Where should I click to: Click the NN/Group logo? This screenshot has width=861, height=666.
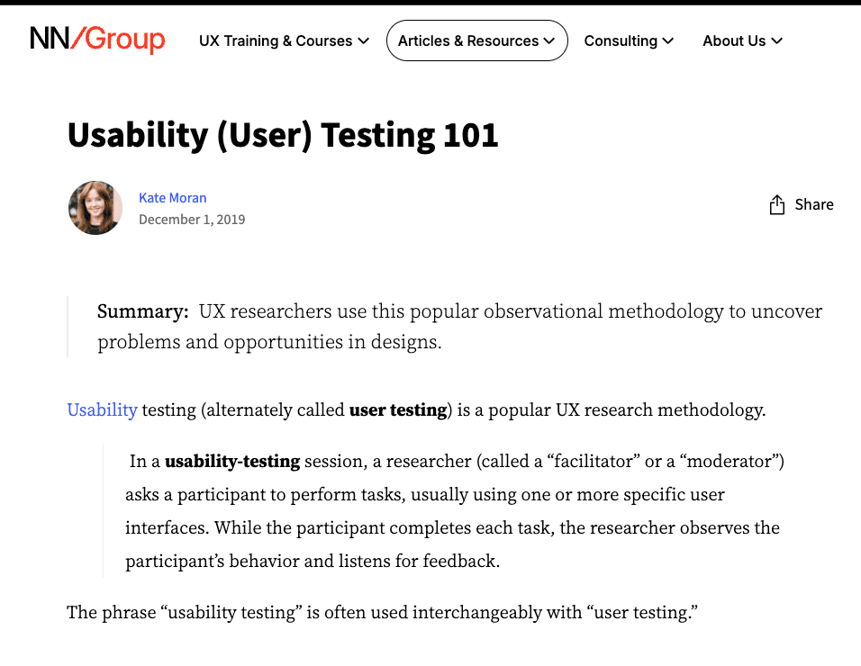pos(97,40)
